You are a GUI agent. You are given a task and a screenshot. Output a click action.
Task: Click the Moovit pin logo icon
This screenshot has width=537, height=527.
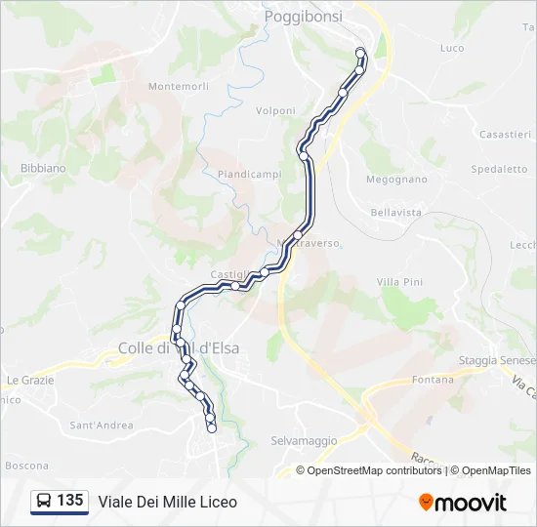tap(425, 503)
